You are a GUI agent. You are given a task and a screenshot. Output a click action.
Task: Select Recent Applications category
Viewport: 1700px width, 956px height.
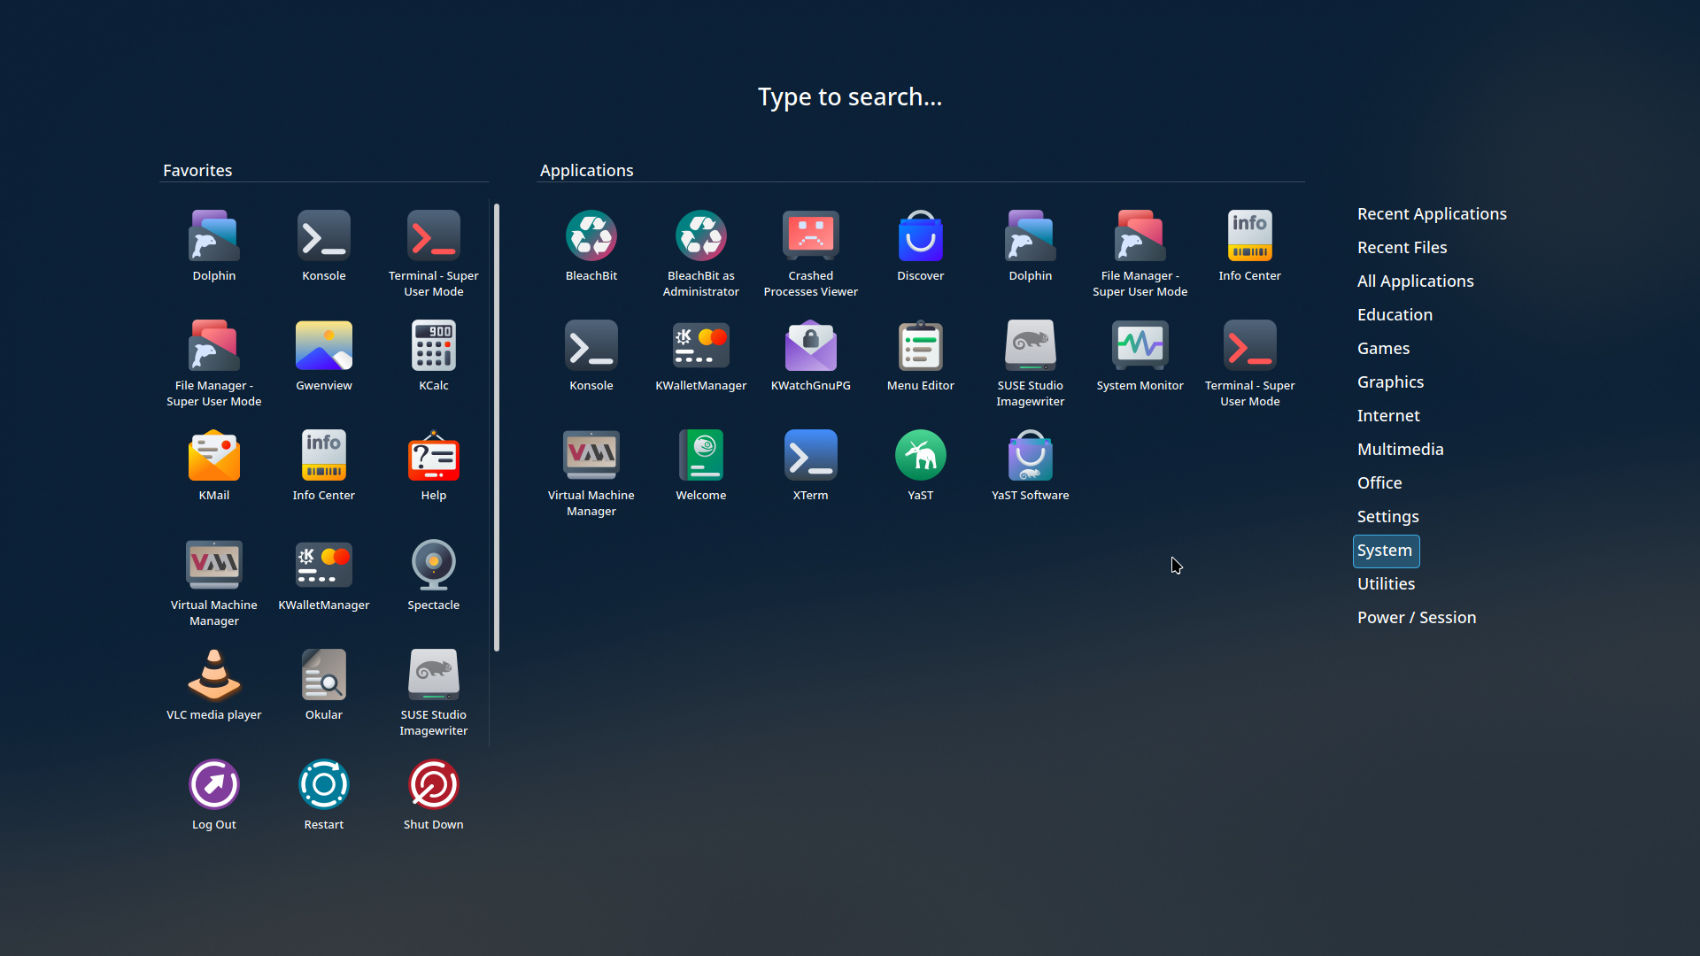pyautogui.click(x=1432, y=214)
